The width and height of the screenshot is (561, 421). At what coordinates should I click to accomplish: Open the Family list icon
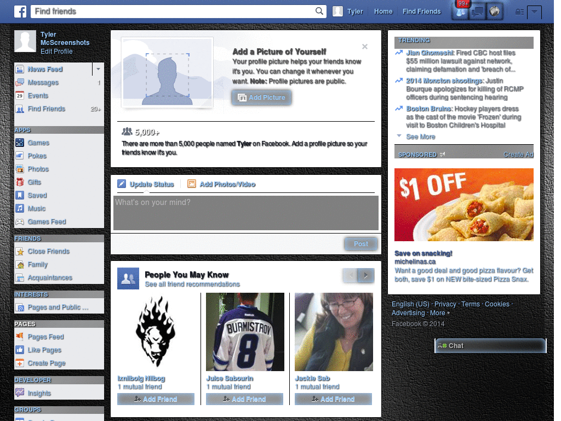[20, 265]
